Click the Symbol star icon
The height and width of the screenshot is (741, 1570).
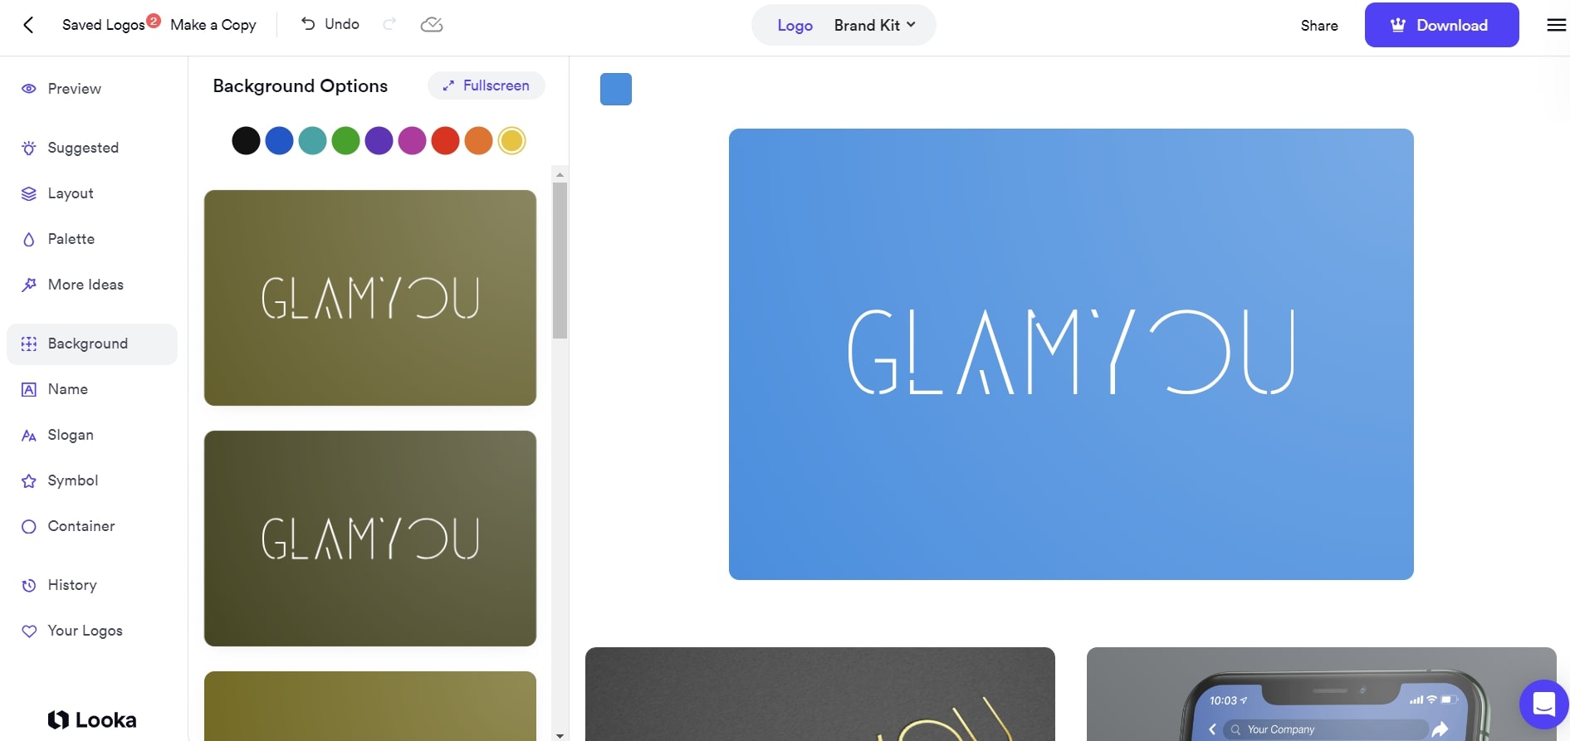coord(29,481)
